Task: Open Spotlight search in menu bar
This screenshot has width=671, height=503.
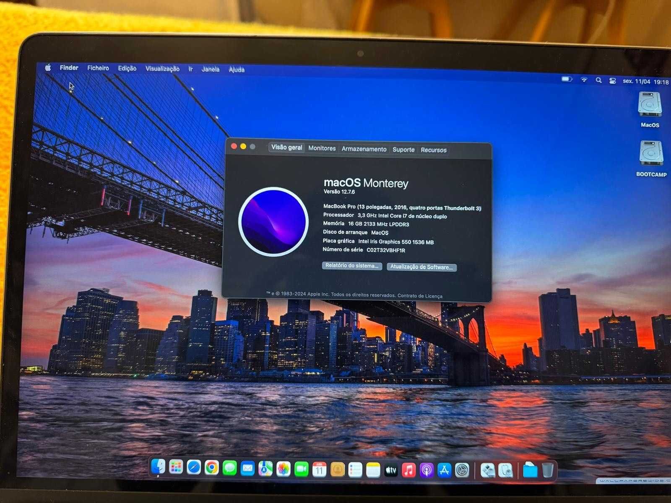Action: coord(598,80)
